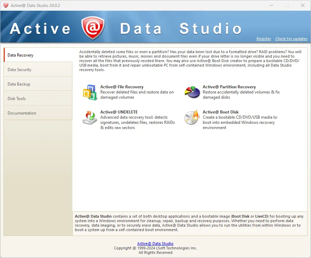Click the 'All Rights Reserved' text
Image resolution: width=311 pixels, height=258 pixels.
(x=155, y=252)
